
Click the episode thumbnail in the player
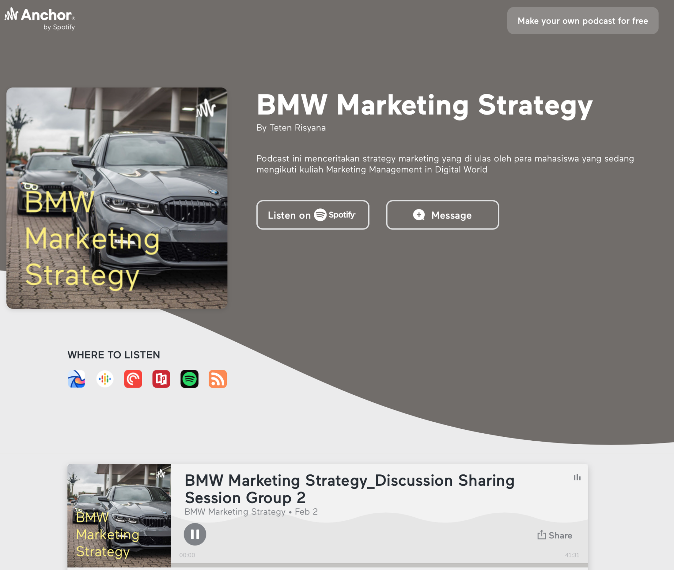(x=119, y=515)
